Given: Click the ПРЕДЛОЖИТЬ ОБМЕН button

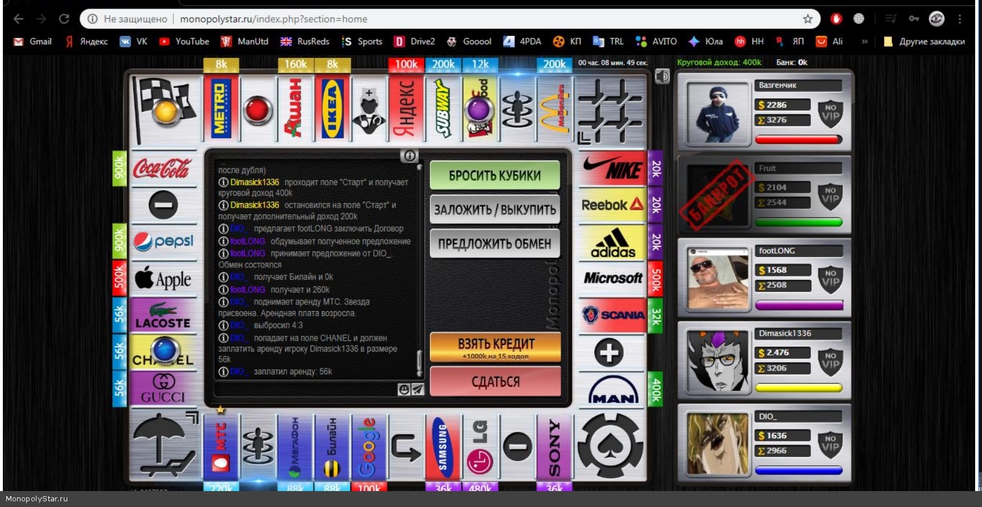Looking at the screenshot, I should pyautogui.click(x=495, y=244).
